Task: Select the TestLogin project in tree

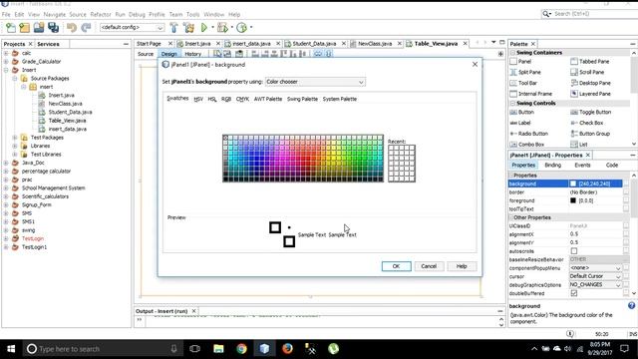Action: [33, 238]
